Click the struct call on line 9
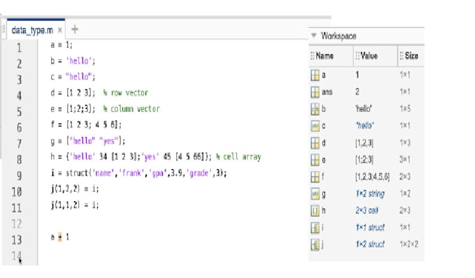Screen dimensions: 475x278 point(146,173)
